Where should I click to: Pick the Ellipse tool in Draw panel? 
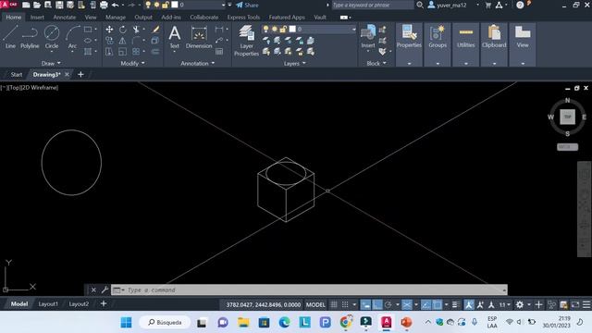point(88,41)
